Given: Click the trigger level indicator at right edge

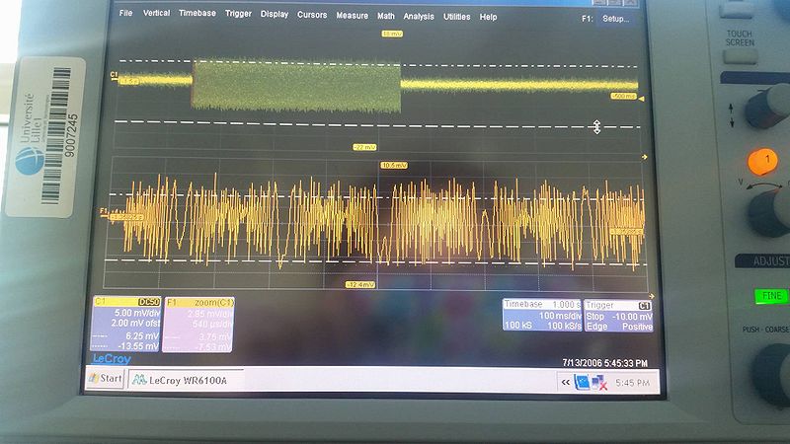Looking at the screenshot, I should click(643, 98).
